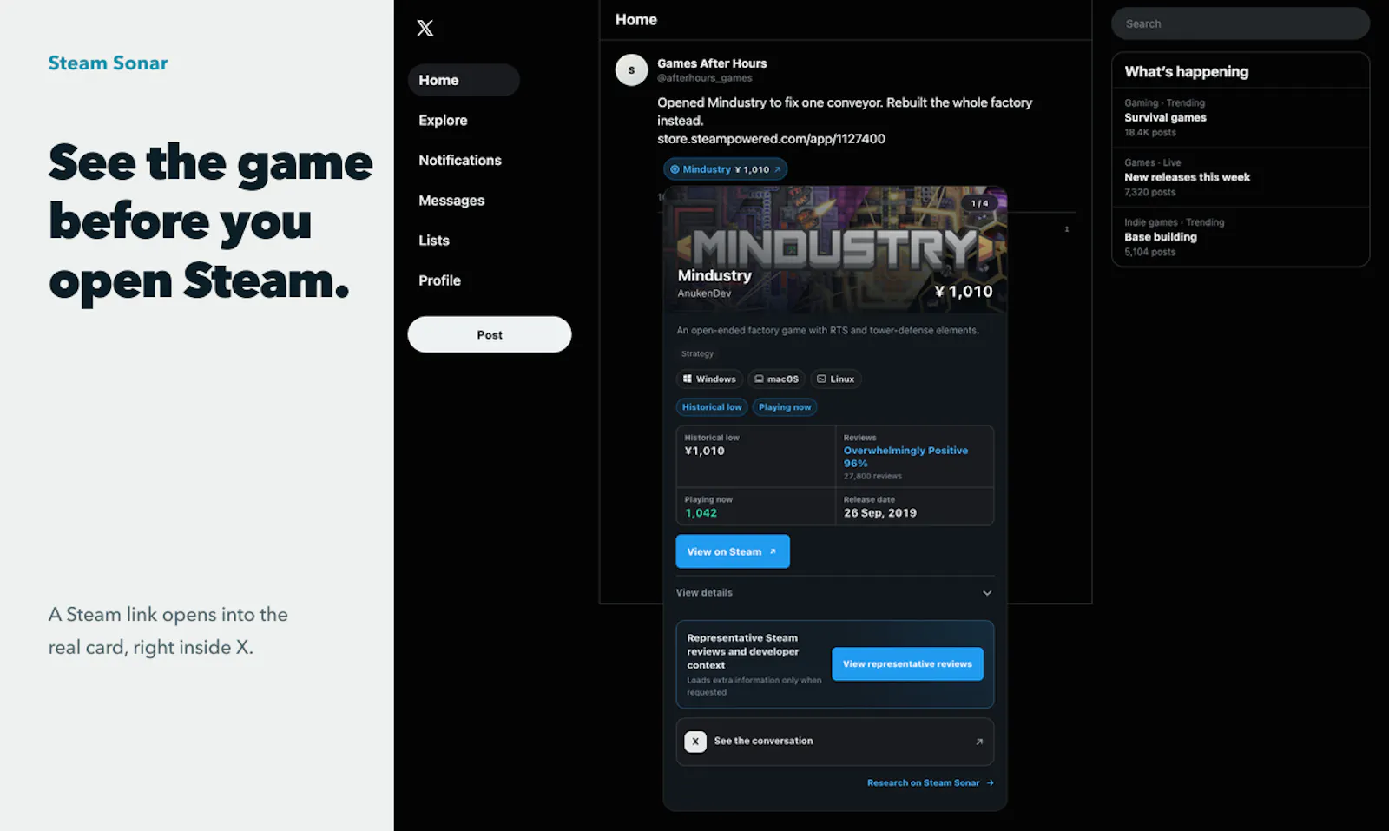Screen dimensions: 1389x831
Task: Follow the Research on Steam Sonar link
Action: tap(930, 783)
